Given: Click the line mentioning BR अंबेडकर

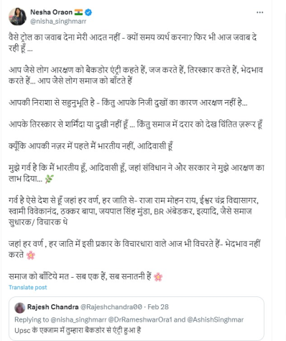Looking at the screenshot, I should pos(130,212).
